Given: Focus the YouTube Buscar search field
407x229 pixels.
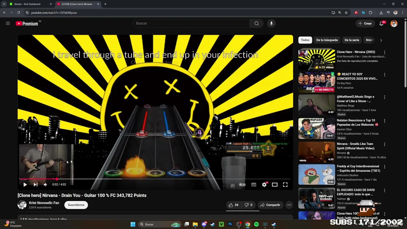Looking at the screenshot, I should coord(191,23).
